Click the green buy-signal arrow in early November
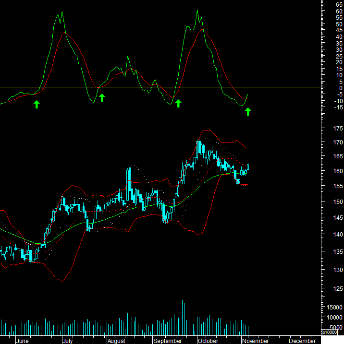Screen dimensions: 344x344 click(248, 112)
